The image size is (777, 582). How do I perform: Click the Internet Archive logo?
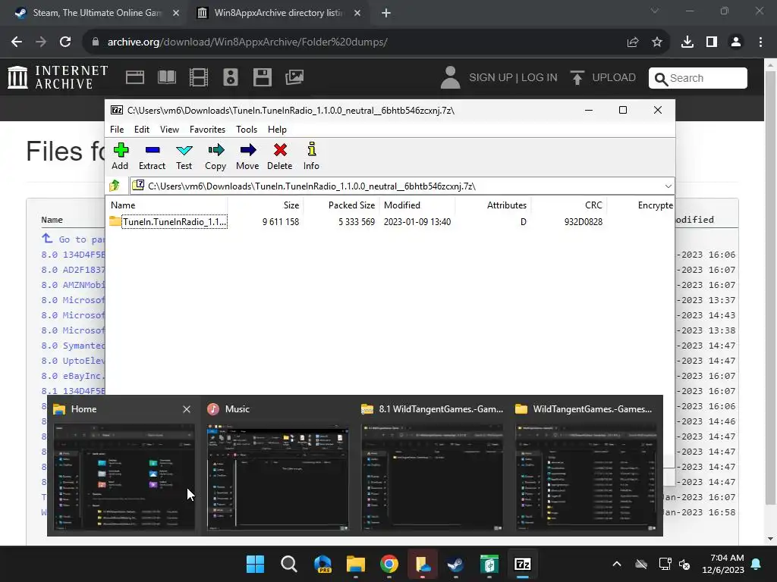[58, 77]
